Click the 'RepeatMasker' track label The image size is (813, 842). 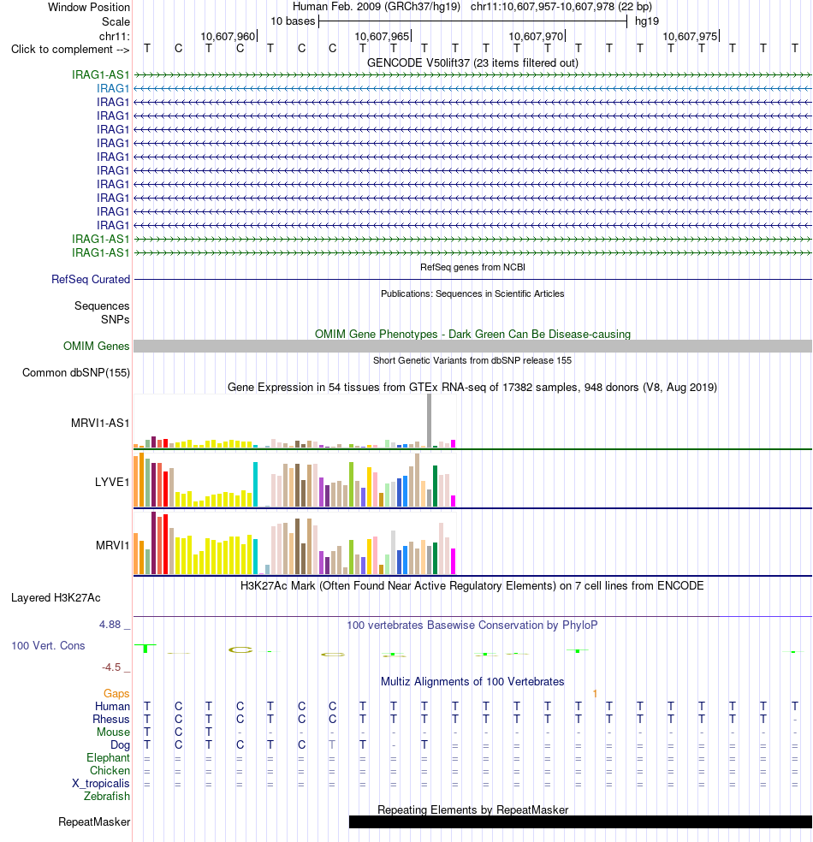point(94,822)
